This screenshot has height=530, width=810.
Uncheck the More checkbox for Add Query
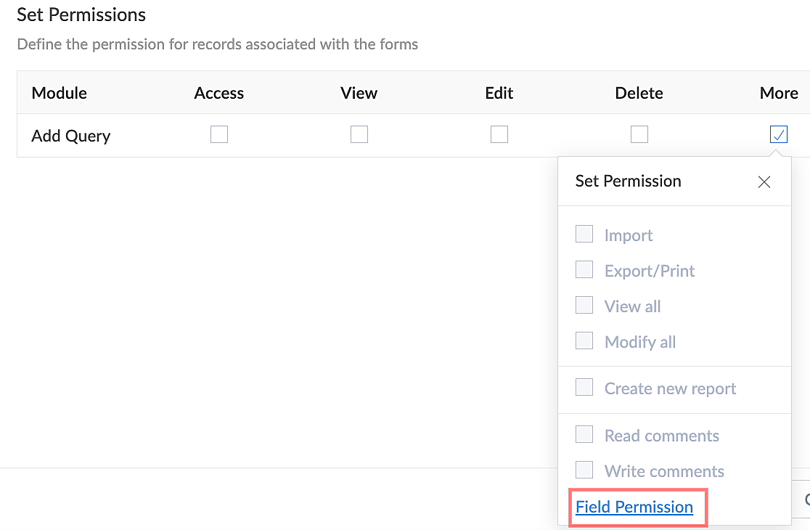click(x=779, y=135)
